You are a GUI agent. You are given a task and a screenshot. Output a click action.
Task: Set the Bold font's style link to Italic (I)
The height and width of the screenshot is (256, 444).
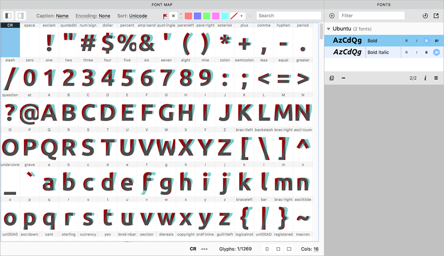pyautogui.click(x=417, y=41)
